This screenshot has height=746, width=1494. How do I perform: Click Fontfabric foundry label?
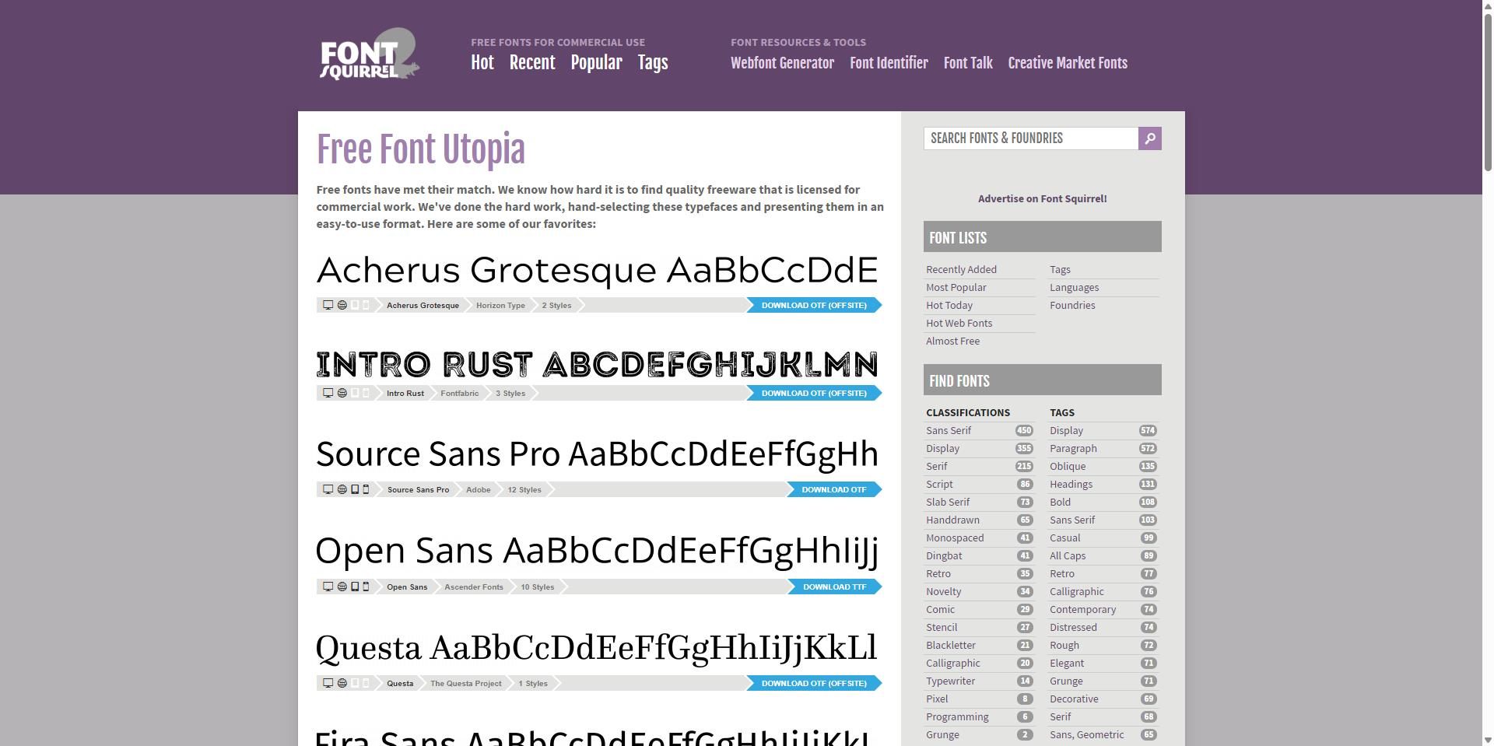click(459, 393)
